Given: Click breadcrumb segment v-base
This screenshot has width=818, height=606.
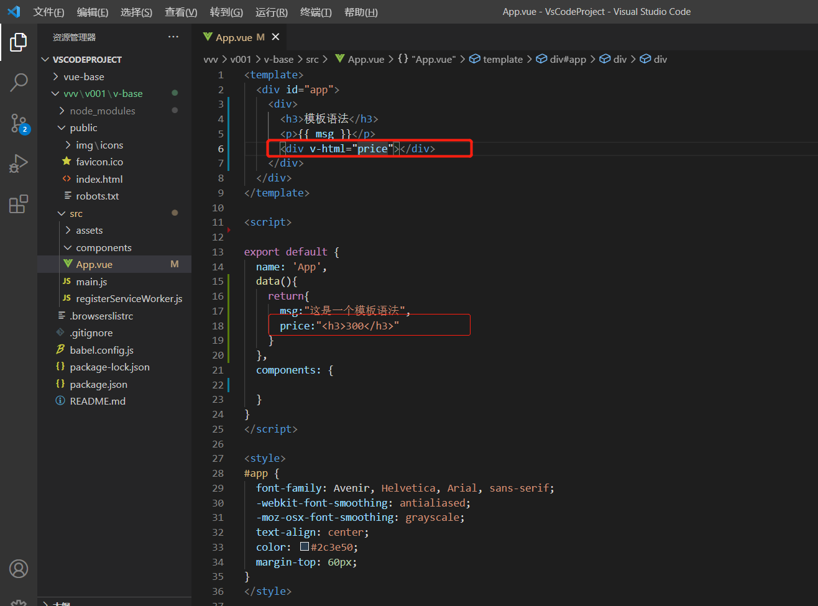Looking at the screenshot, I should 278,59.
